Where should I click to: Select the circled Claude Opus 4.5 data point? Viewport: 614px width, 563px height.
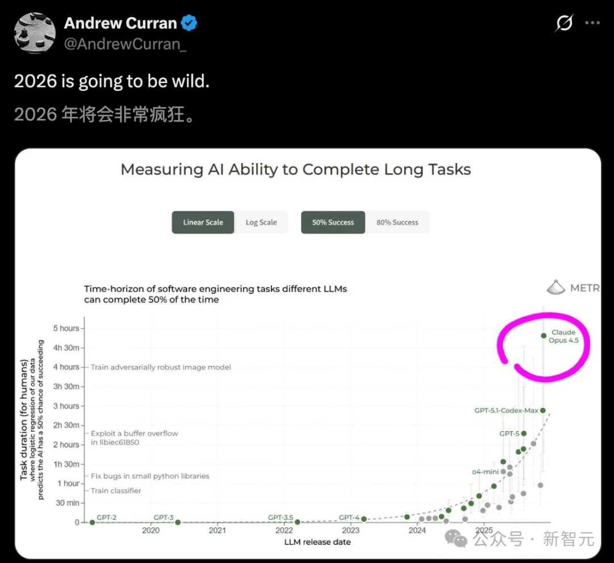(544, 336)
